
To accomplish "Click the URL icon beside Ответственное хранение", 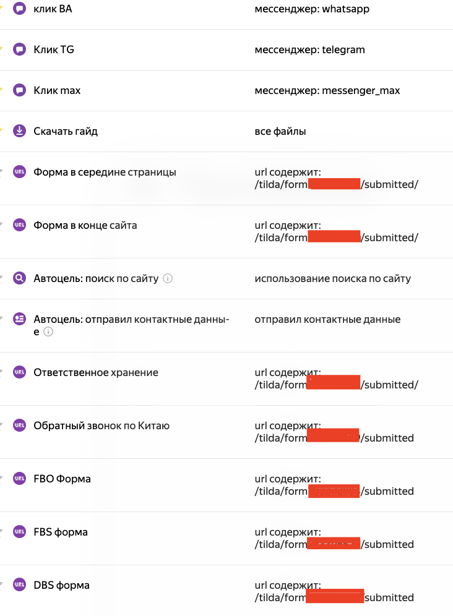I will coord(19,372).
